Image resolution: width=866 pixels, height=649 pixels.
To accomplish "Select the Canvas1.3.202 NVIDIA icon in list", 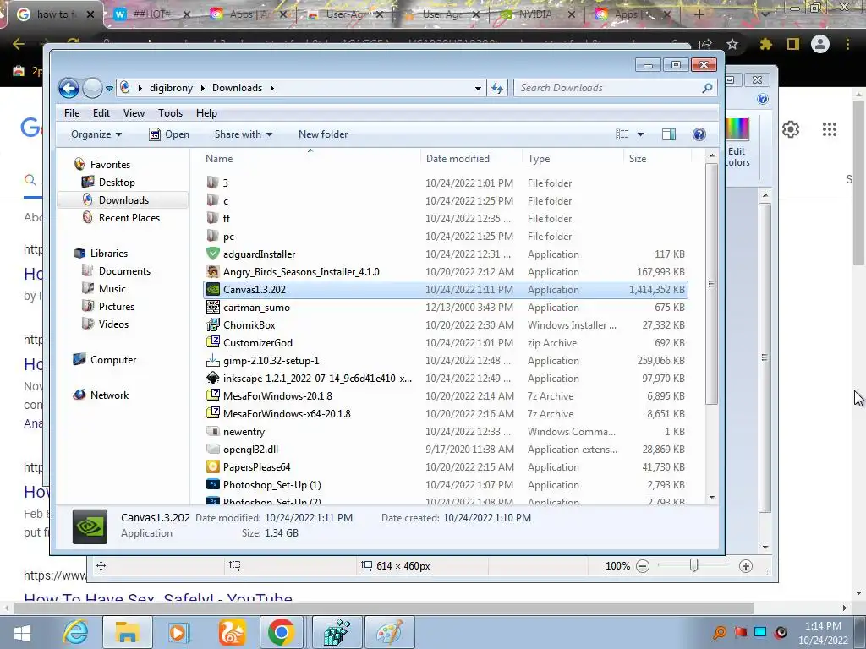I will pyautogui.click(x=212, y=289).
